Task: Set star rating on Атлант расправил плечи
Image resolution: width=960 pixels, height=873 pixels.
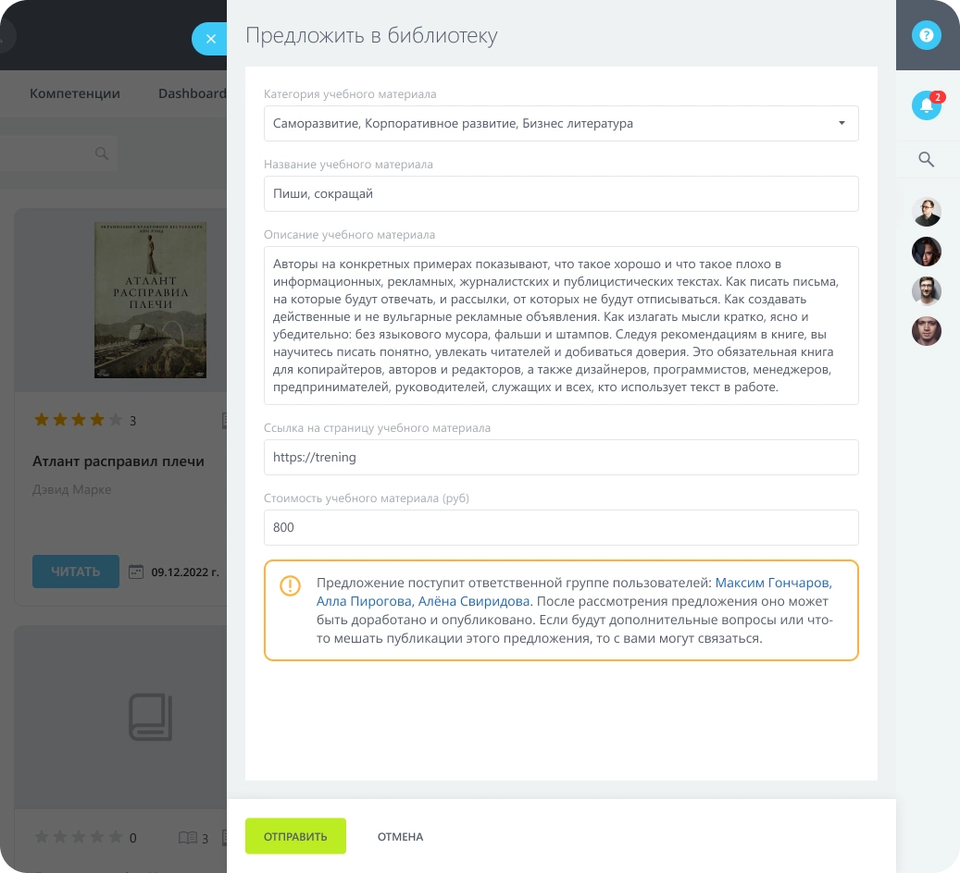Action: tap(79, 420)
